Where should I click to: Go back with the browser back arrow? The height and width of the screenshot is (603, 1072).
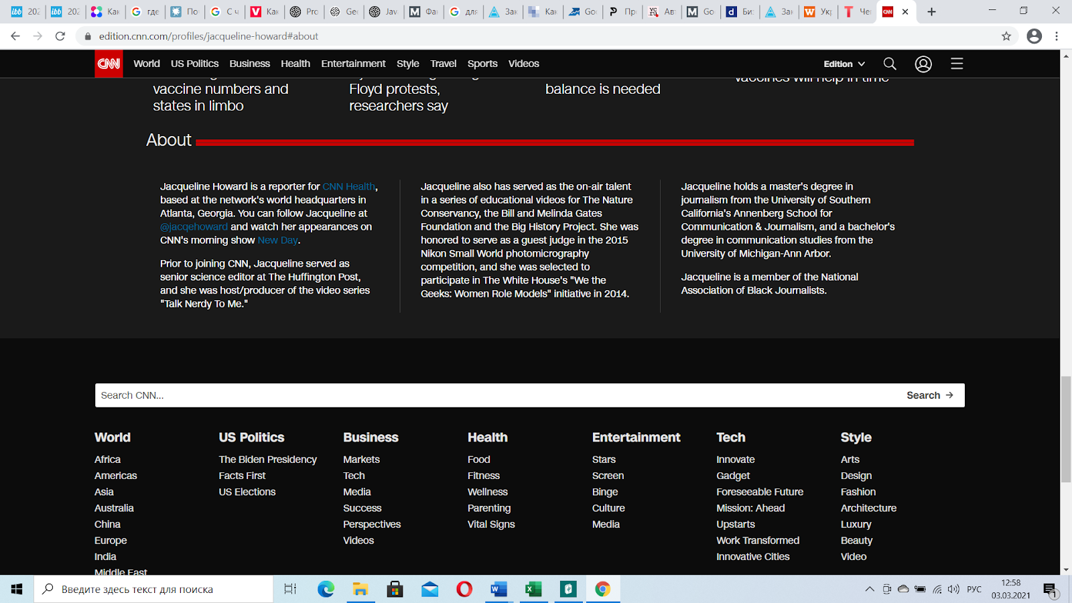(x=15, y=36)
